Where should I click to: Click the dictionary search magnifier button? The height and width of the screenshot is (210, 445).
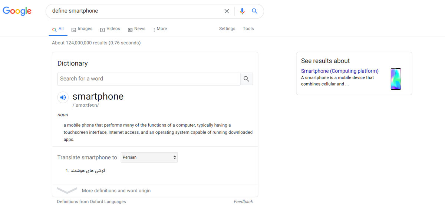(x=247, y=79)
